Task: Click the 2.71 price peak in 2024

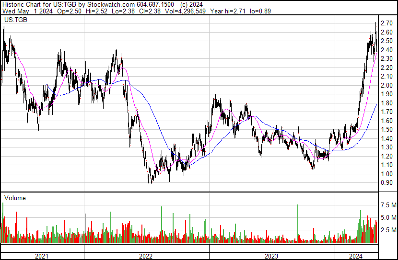Action: pyautogui.click(x=376, y=23)
